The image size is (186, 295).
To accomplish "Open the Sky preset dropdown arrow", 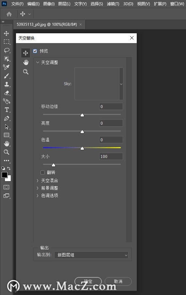I will (x=121, y=84).
